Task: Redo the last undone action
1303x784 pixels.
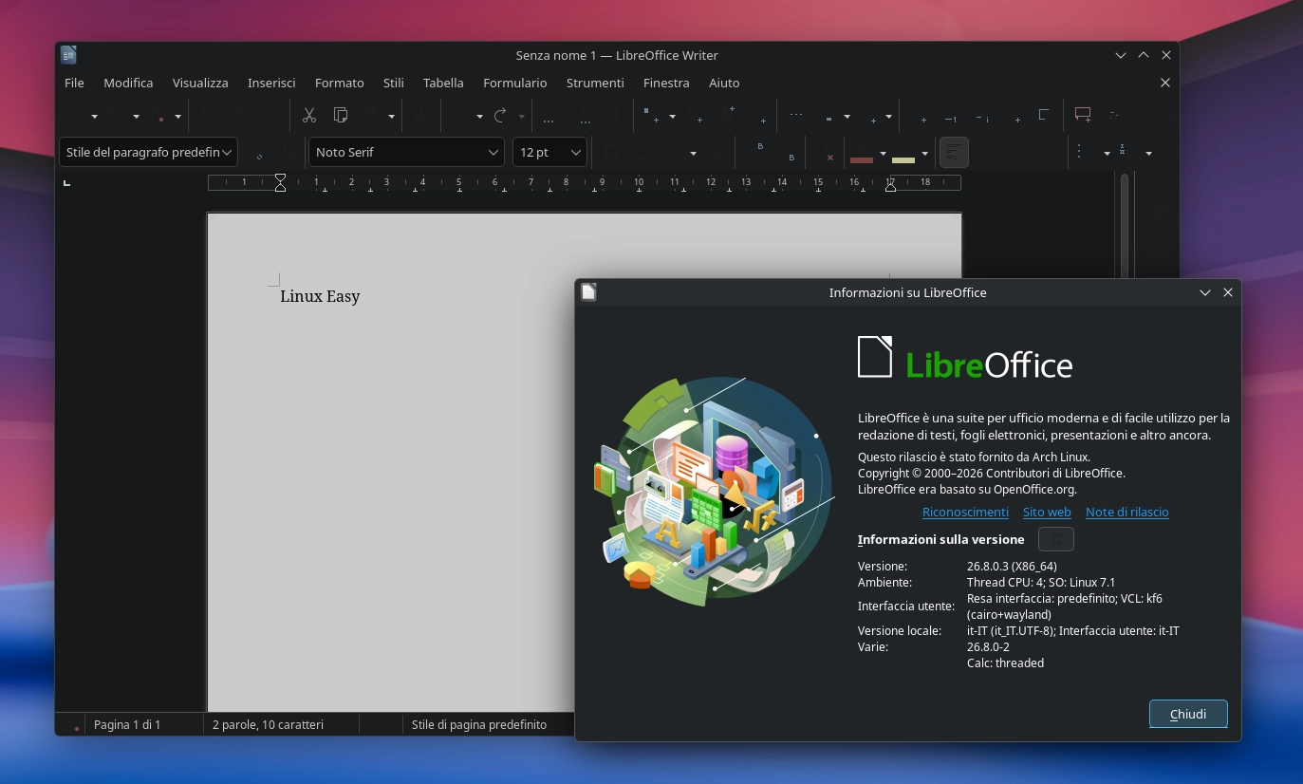Action: (x=500, y=116)
